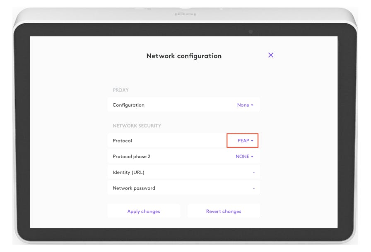Click the Protocol row label
Image resolution: width=371 pixels, height=252 pixels.
122,140
